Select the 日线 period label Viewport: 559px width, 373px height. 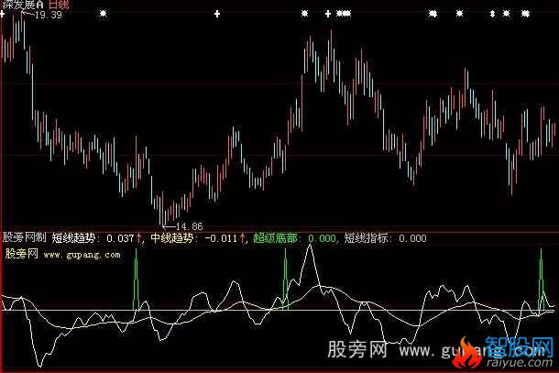(x=59, y=5)
